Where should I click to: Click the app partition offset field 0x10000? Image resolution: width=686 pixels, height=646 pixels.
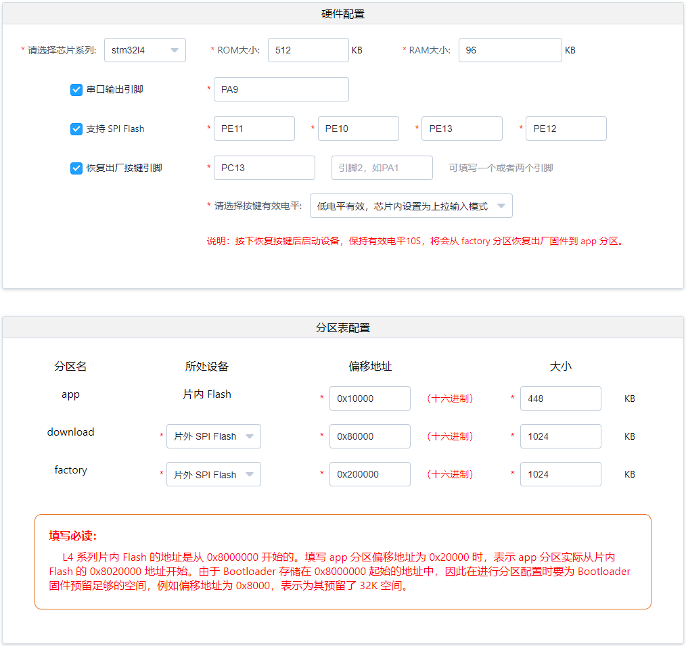click(x=369, y=398)
